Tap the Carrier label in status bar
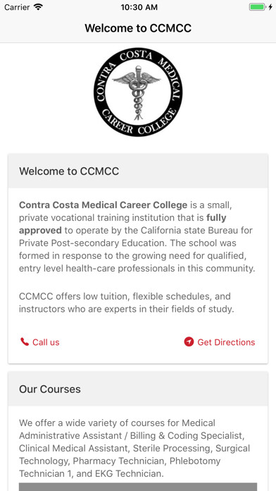Image resolution: width=276 pixels, height=491 pixels. pyautogui.click(x=17, y=7)
